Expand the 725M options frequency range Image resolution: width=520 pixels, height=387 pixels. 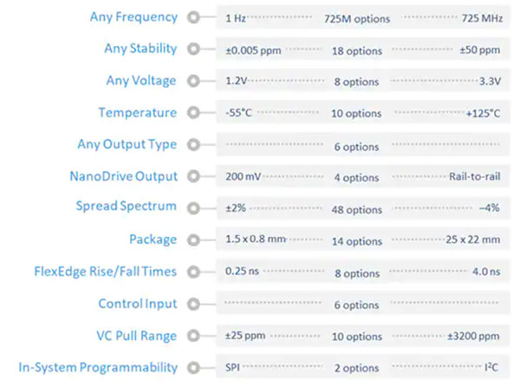[357, 18]
